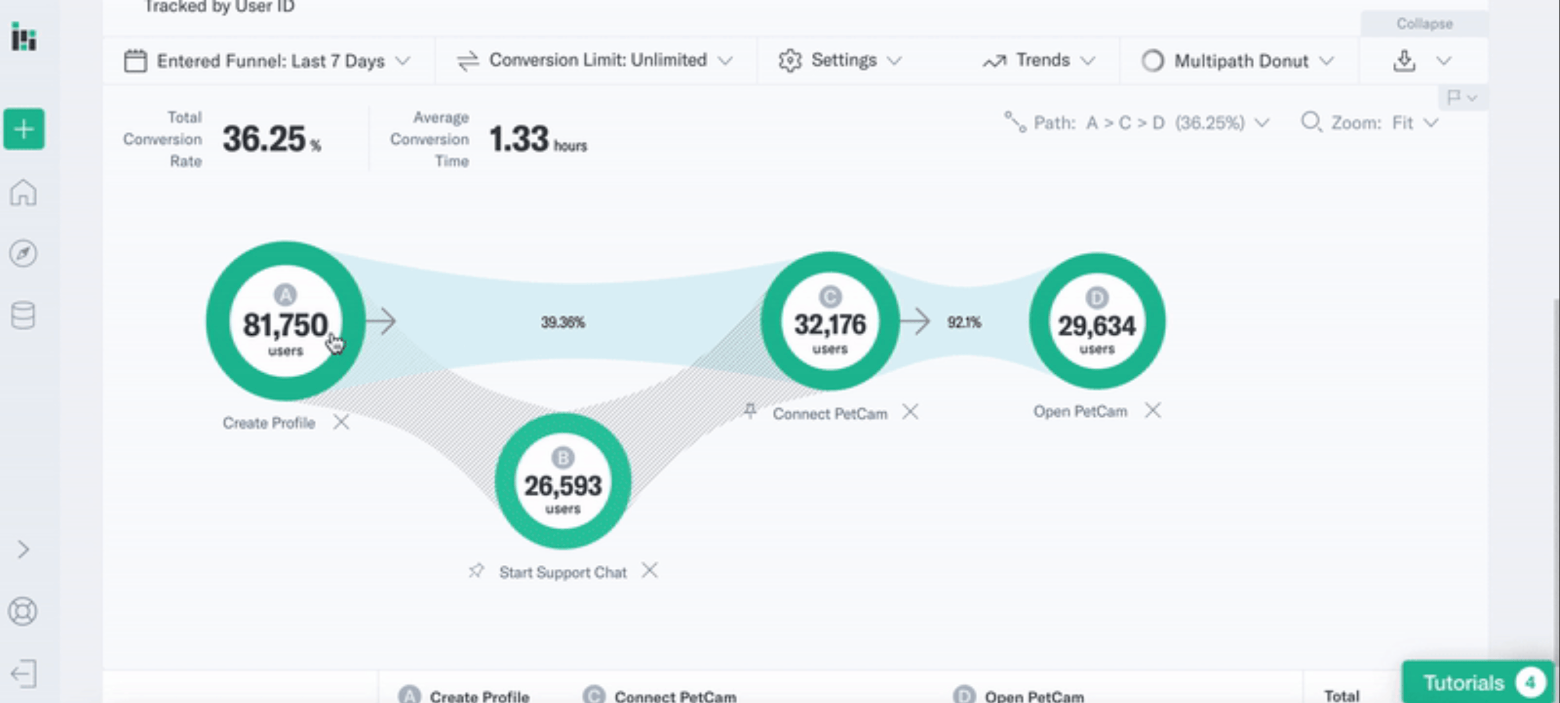
Task: Click the 36.25% total conversion rate value
Action: click(271, 139)
